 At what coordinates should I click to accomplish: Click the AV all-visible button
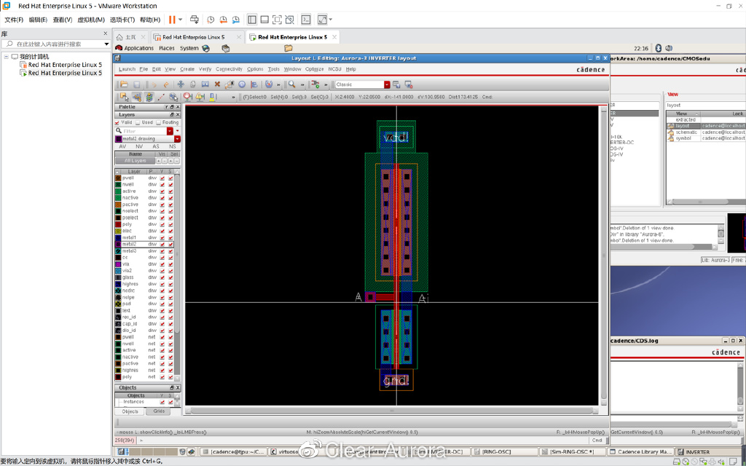coord(122,146)
